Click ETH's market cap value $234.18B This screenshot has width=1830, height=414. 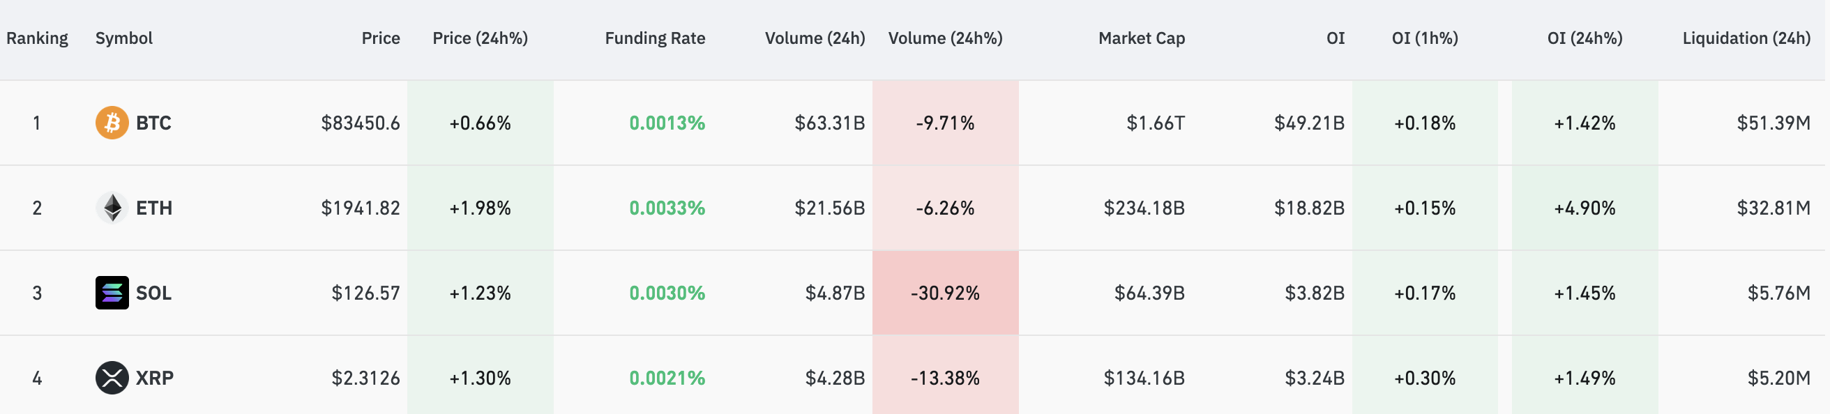[1144, 208]
